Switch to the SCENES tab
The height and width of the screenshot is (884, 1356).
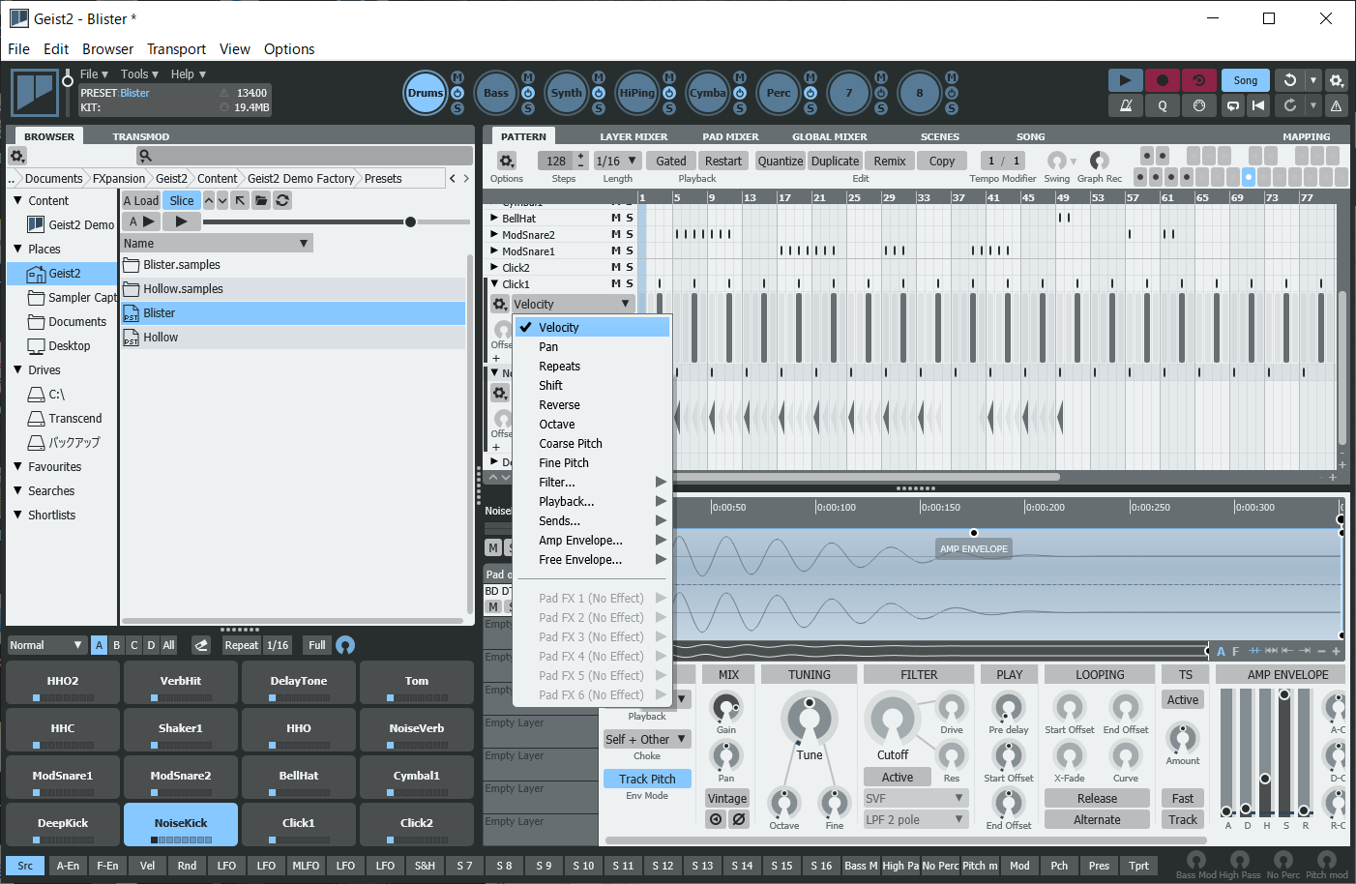click(940, 136)
